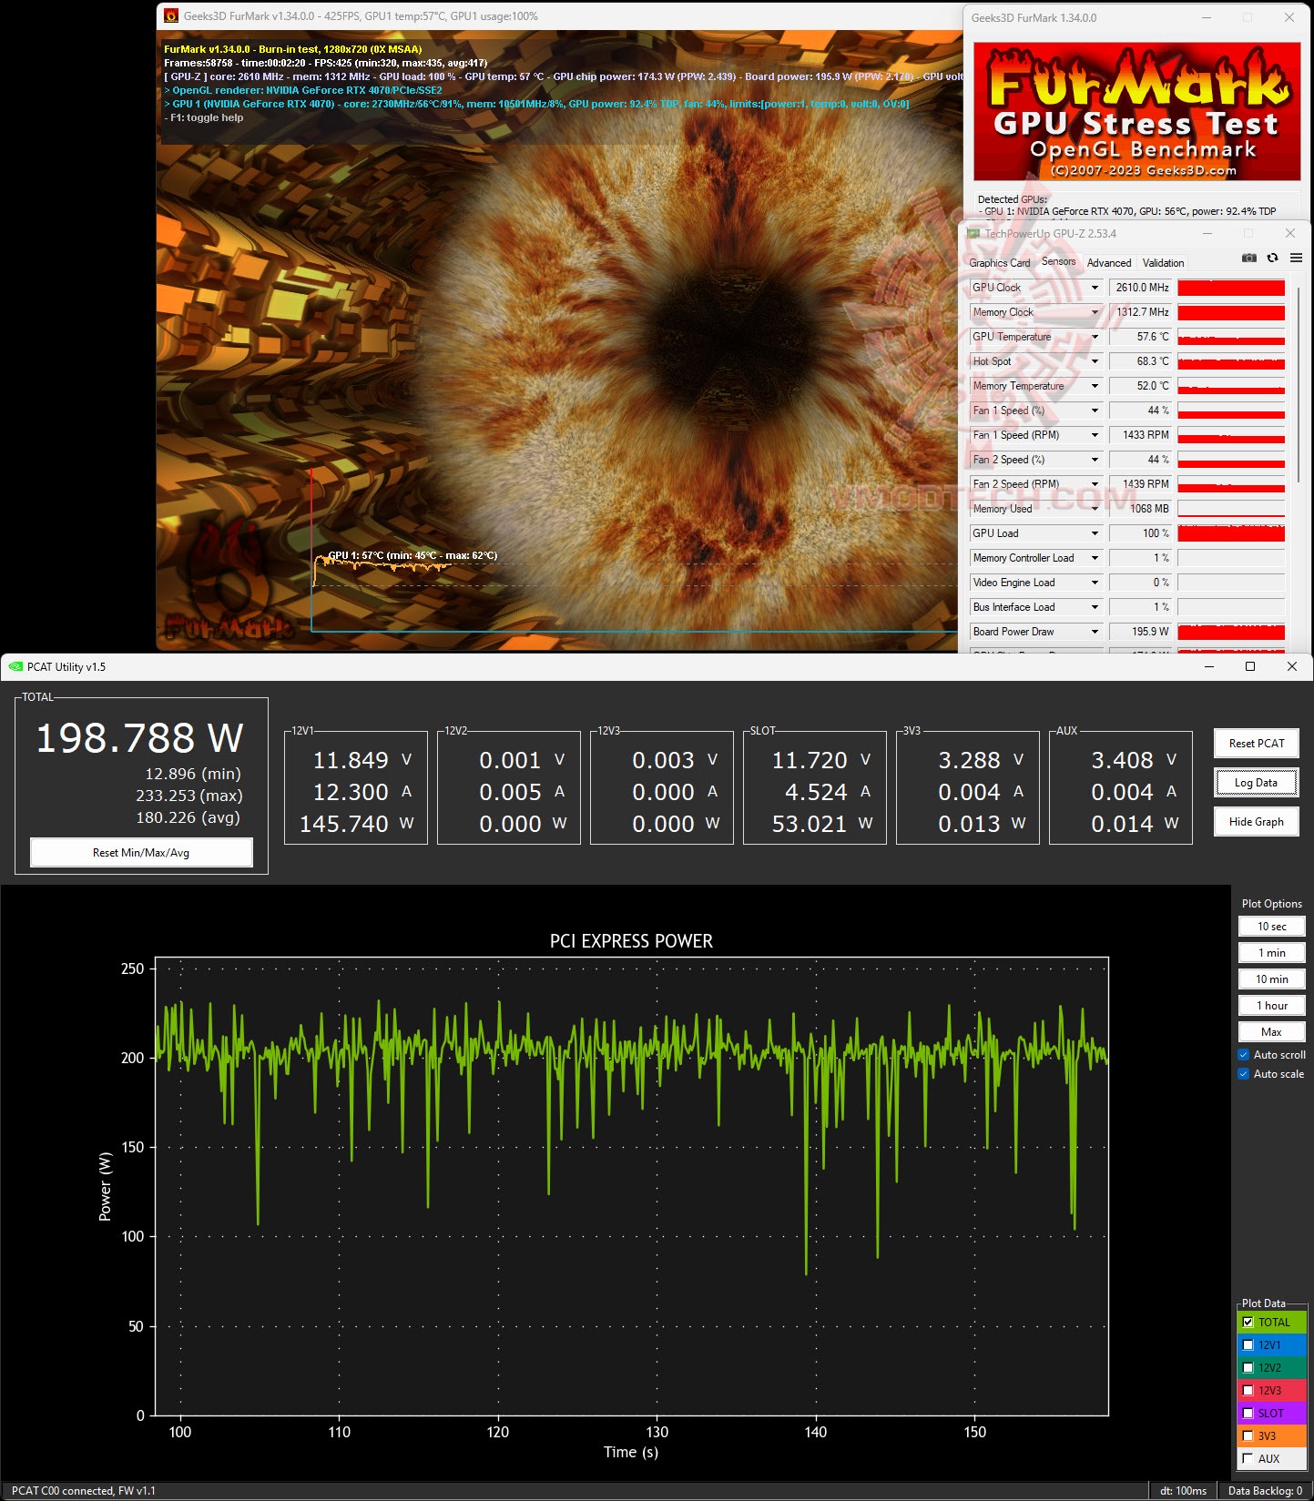
Task: Open Memory Temperature sensor dropdown
Action: 1095,386
